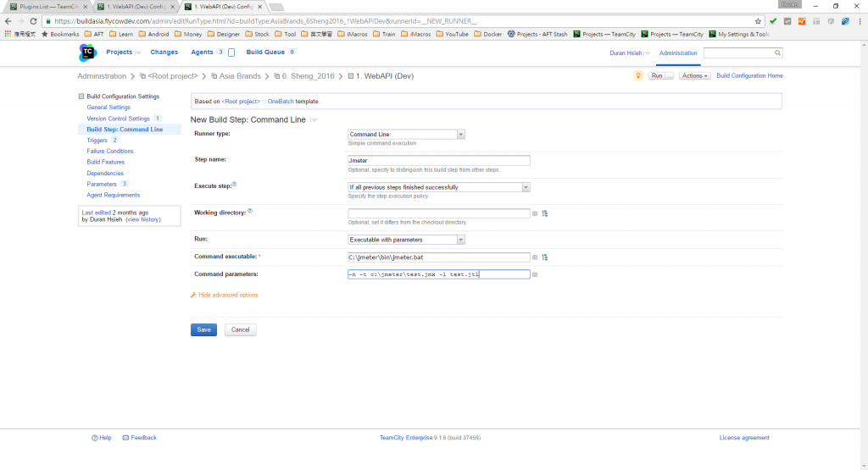The image size is (868, 470).
Task: Click into the Step name field
Action: coord(439,160)
